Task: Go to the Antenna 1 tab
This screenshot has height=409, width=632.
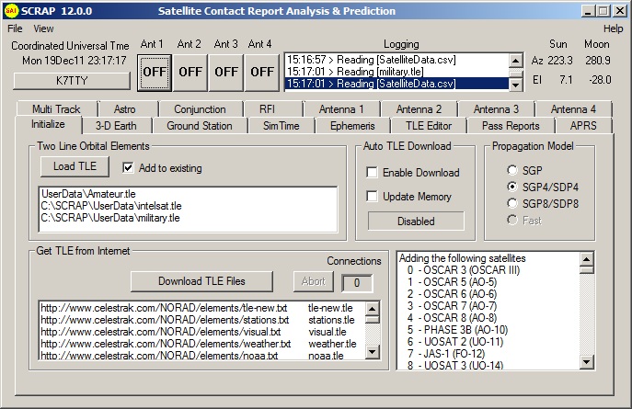Action: pyautogui.click(x=341, y=109)
